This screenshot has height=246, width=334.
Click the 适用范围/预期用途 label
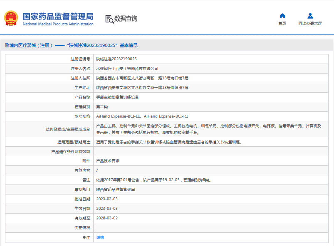click(x=74, y=142)
